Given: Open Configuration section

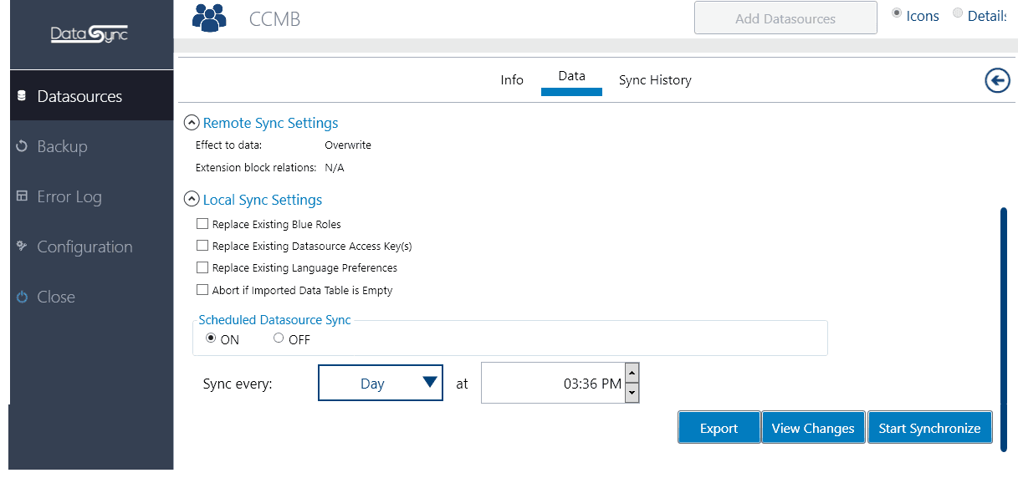Looking at the screenshot, I should (91, 247).
